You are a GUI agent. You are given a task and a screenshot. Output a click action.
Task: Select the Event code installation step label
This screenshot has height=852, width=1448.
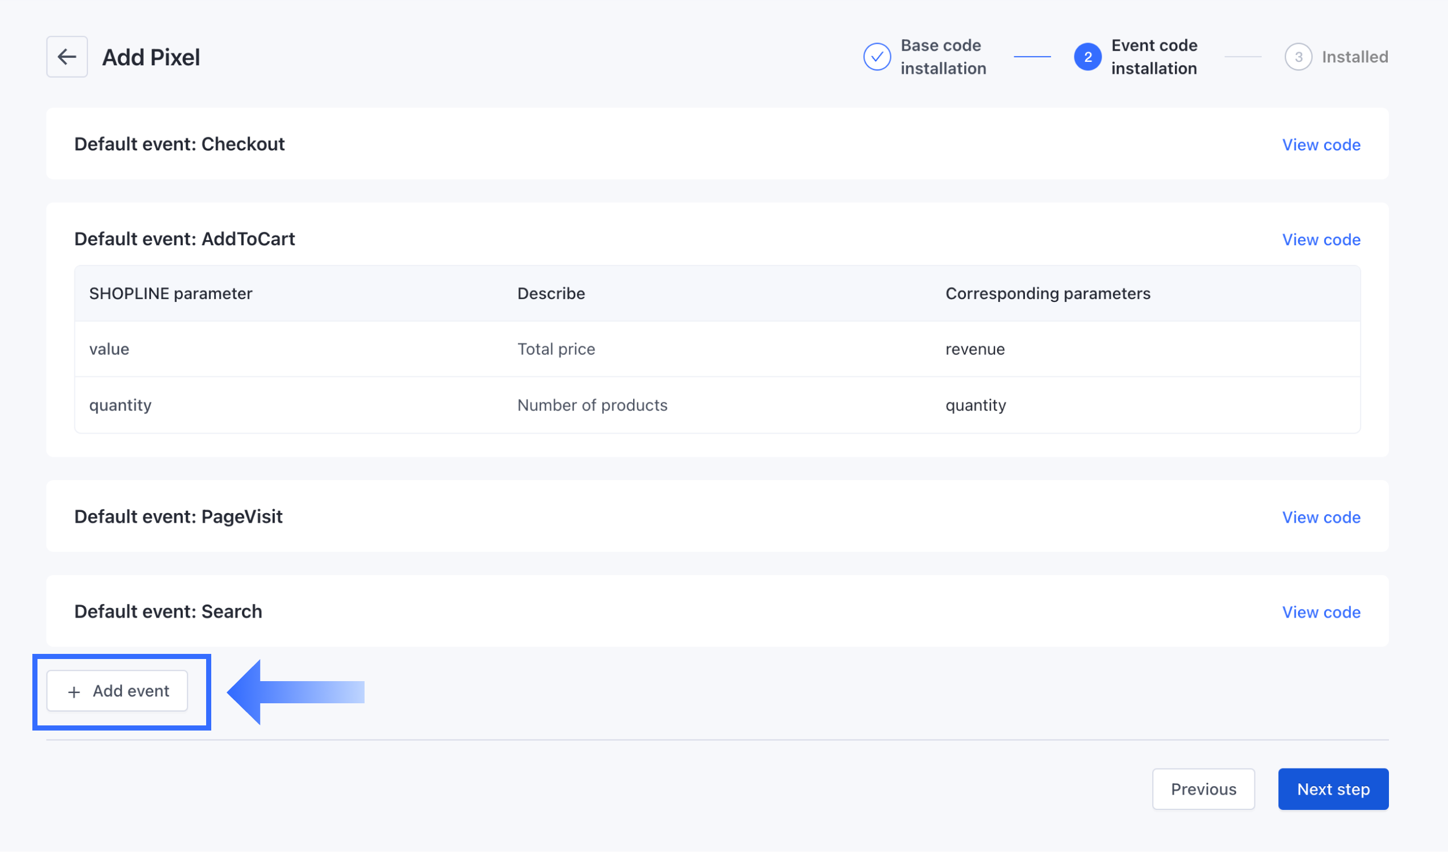[1154, 57]
